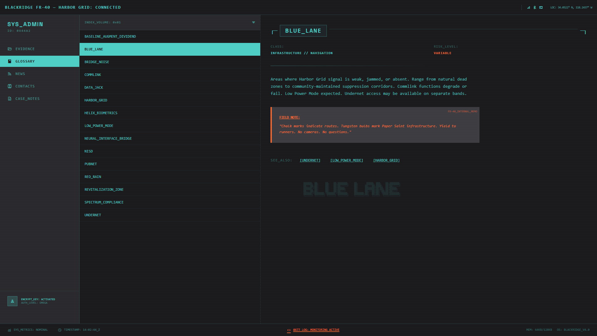Click the timestamp clock icon

[60, 330]
